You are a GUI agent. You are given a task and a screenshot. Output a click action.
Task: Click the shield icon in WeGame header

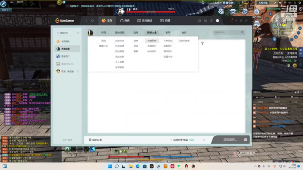click(200, 20)
